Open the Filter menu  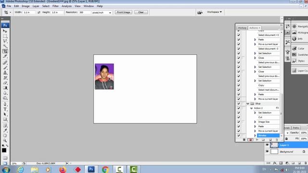coord(55,6)
